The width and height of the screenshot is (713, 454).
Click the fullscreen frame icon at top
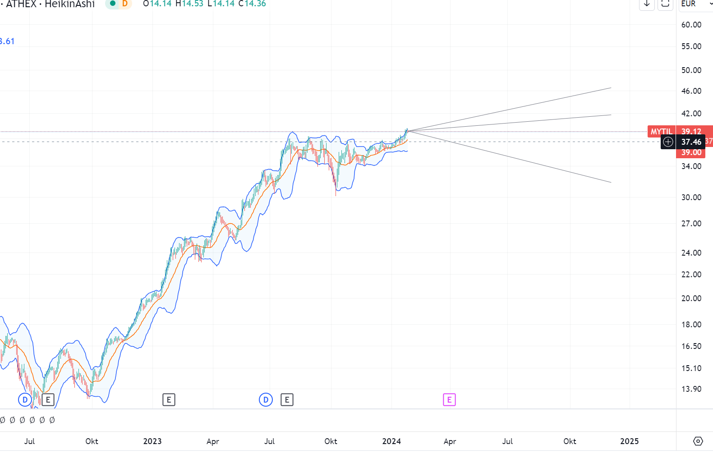point(665,4)
